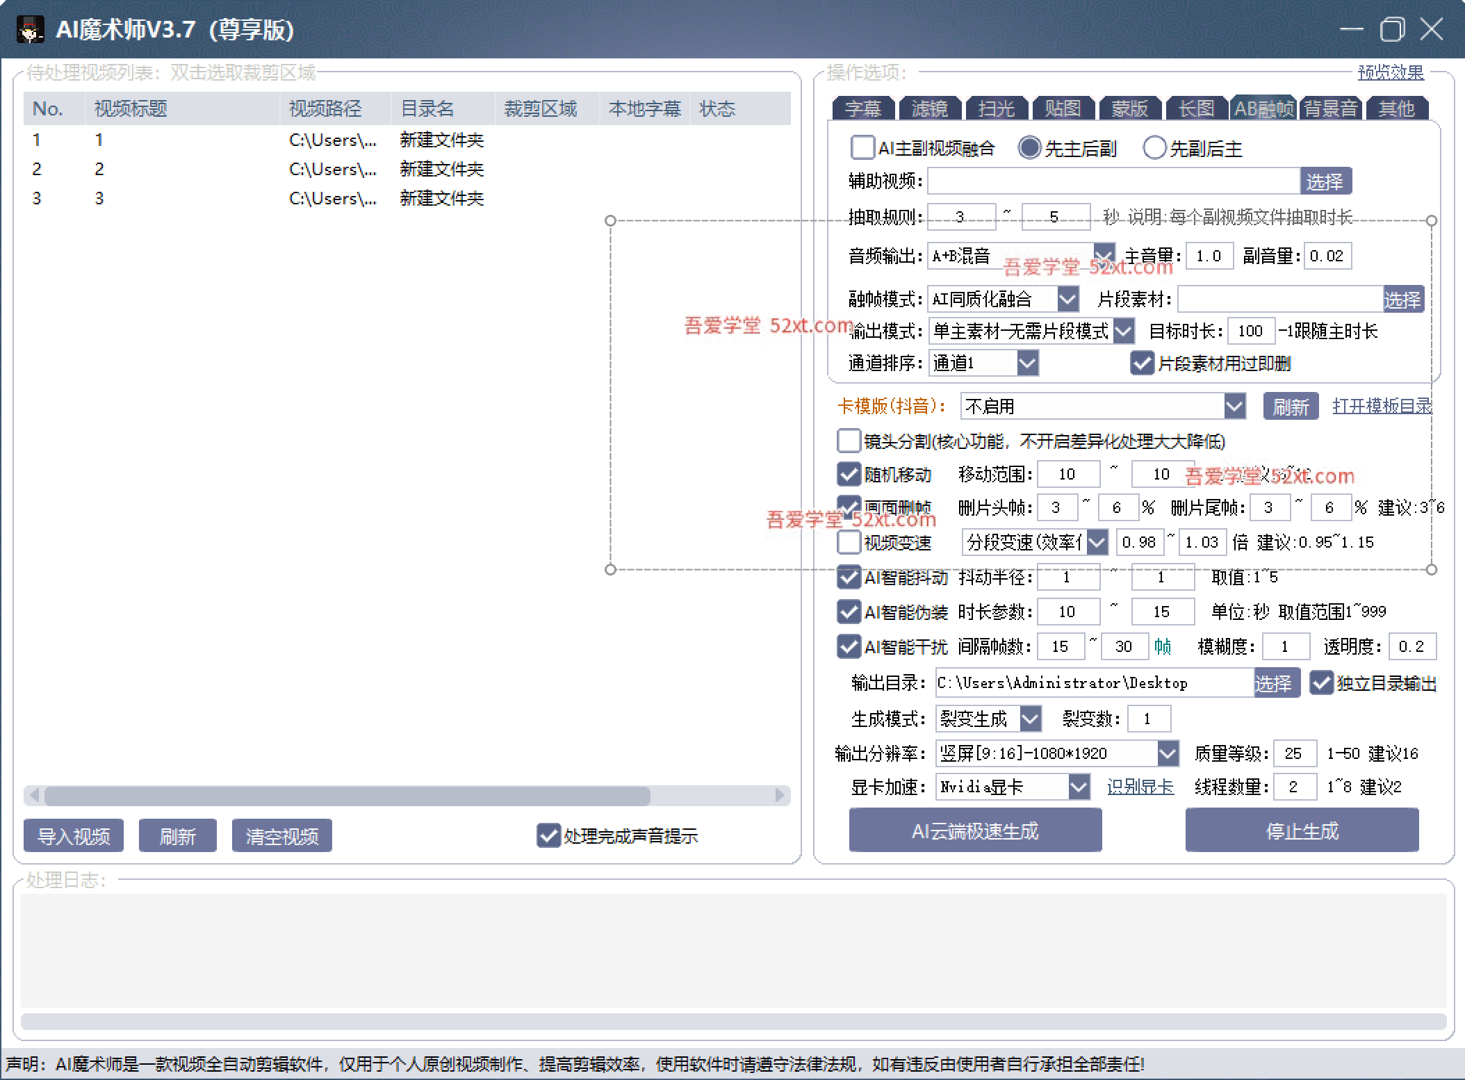Open the 卡模版(抖音) dropdown
This screenshot has height=1080, width=1465.
1234,406
